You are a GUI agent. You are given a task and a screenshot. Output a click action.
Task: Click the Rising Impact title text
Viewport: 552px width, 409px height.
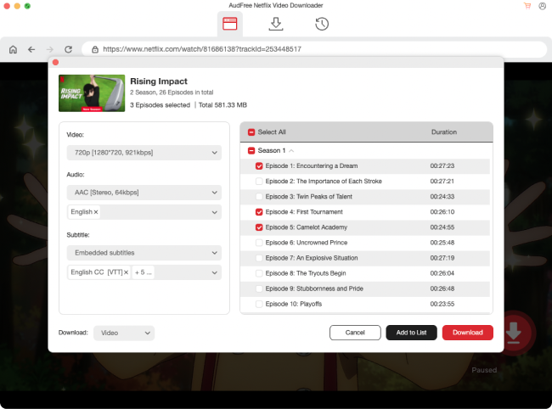click(x=159, y=81)
